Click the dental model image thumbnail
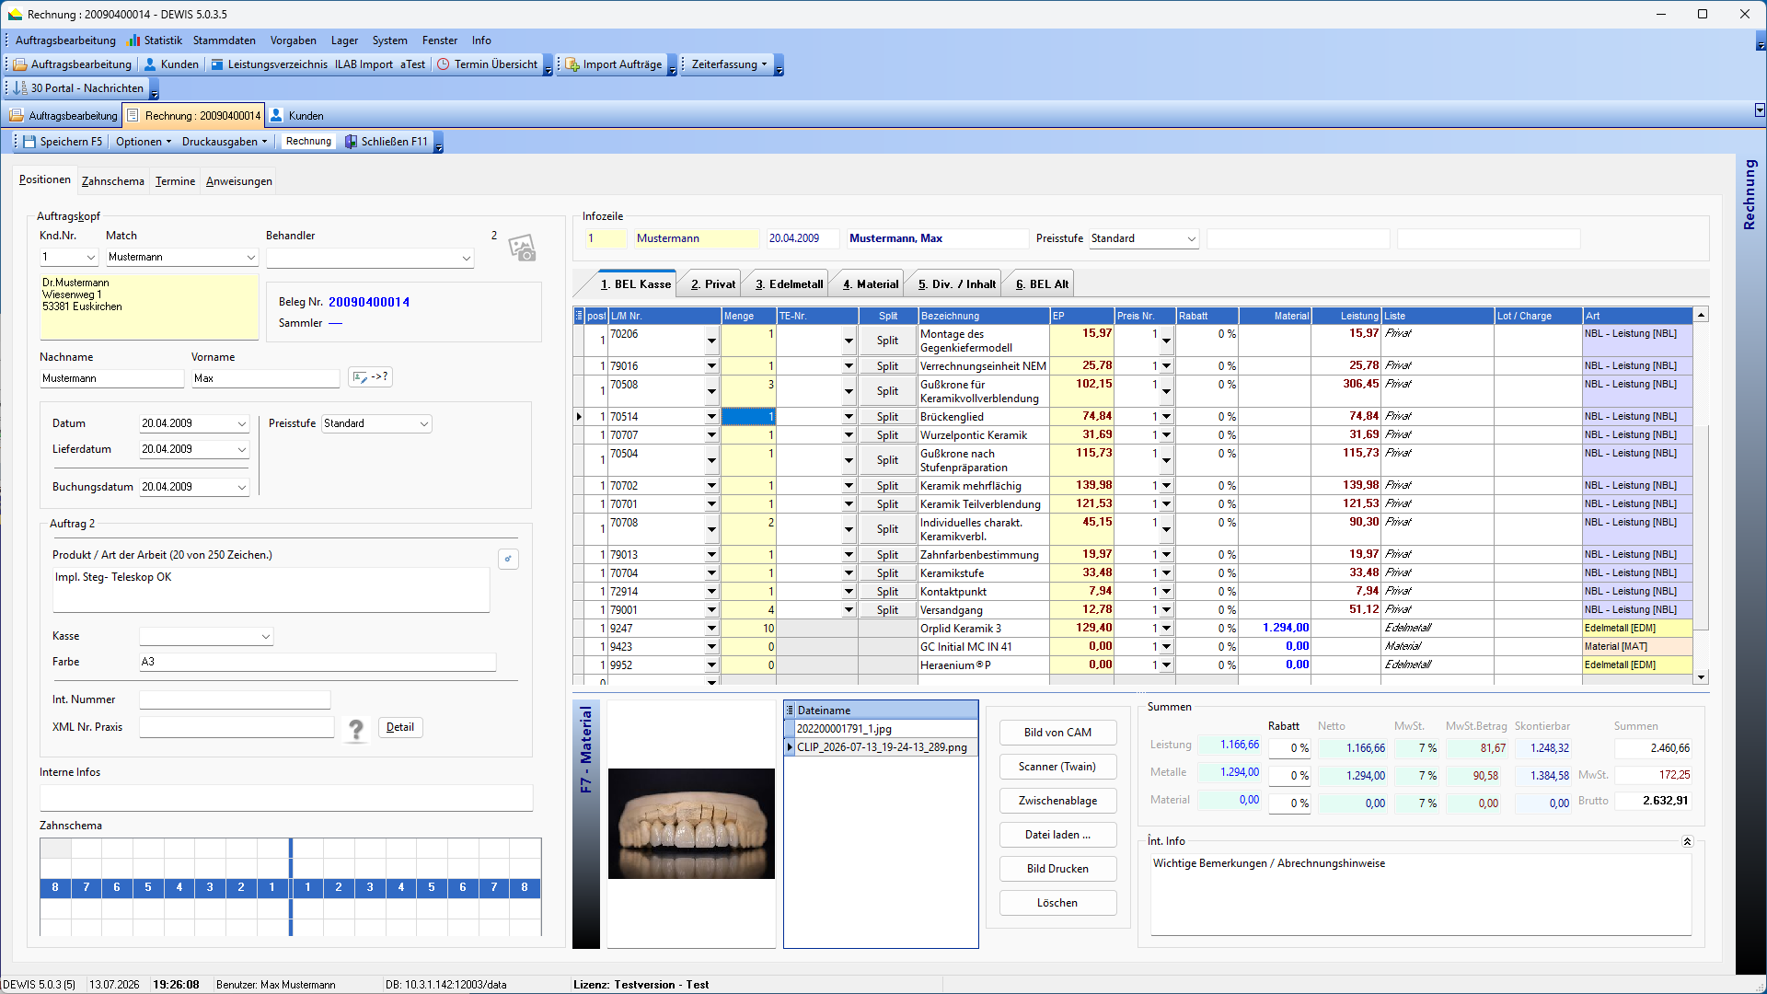1767x994 pixels. pos(691,824)
